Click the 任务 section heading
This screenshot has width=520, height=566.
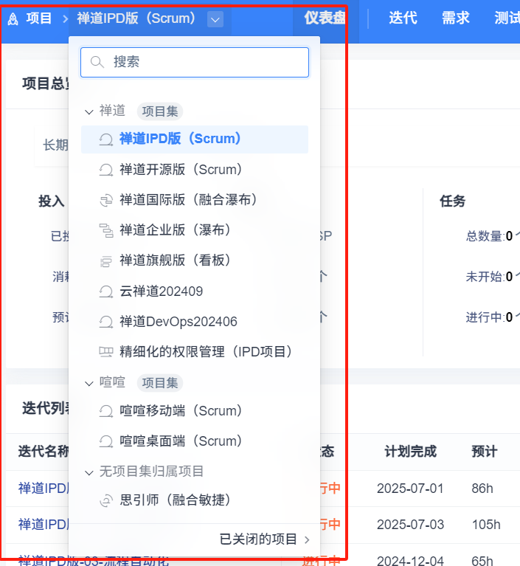coord(453,201)
